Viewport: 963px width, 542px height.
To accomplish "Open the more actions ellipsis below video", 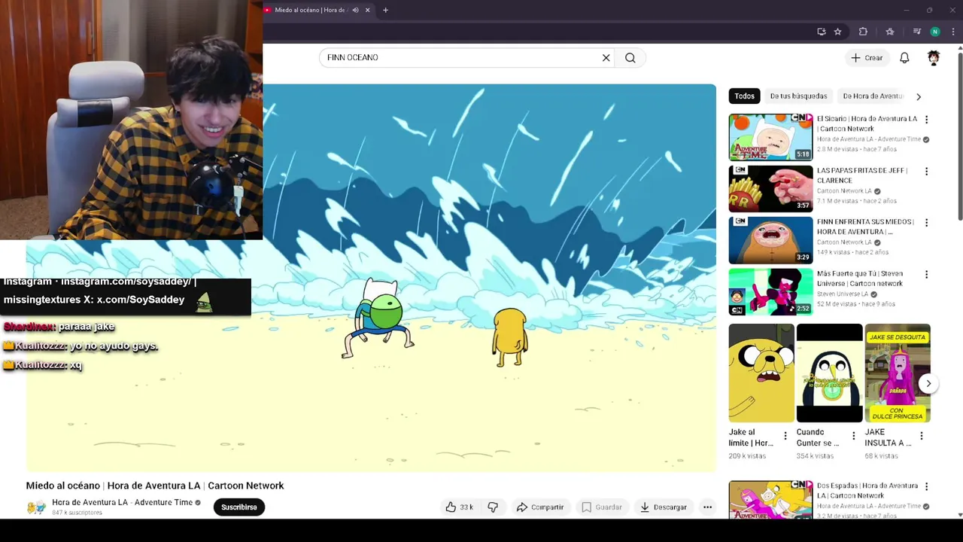I will coord(707,507).
